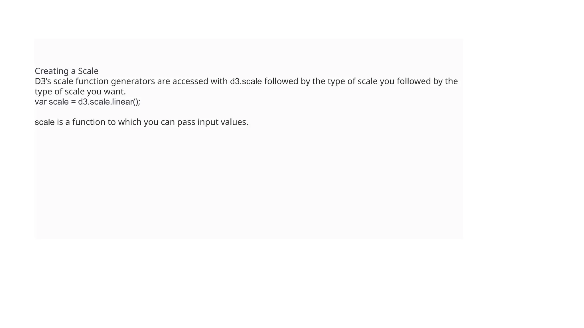Click the word "input" in the final sentence
The image size is (584, 328).
tap(208, 122)
